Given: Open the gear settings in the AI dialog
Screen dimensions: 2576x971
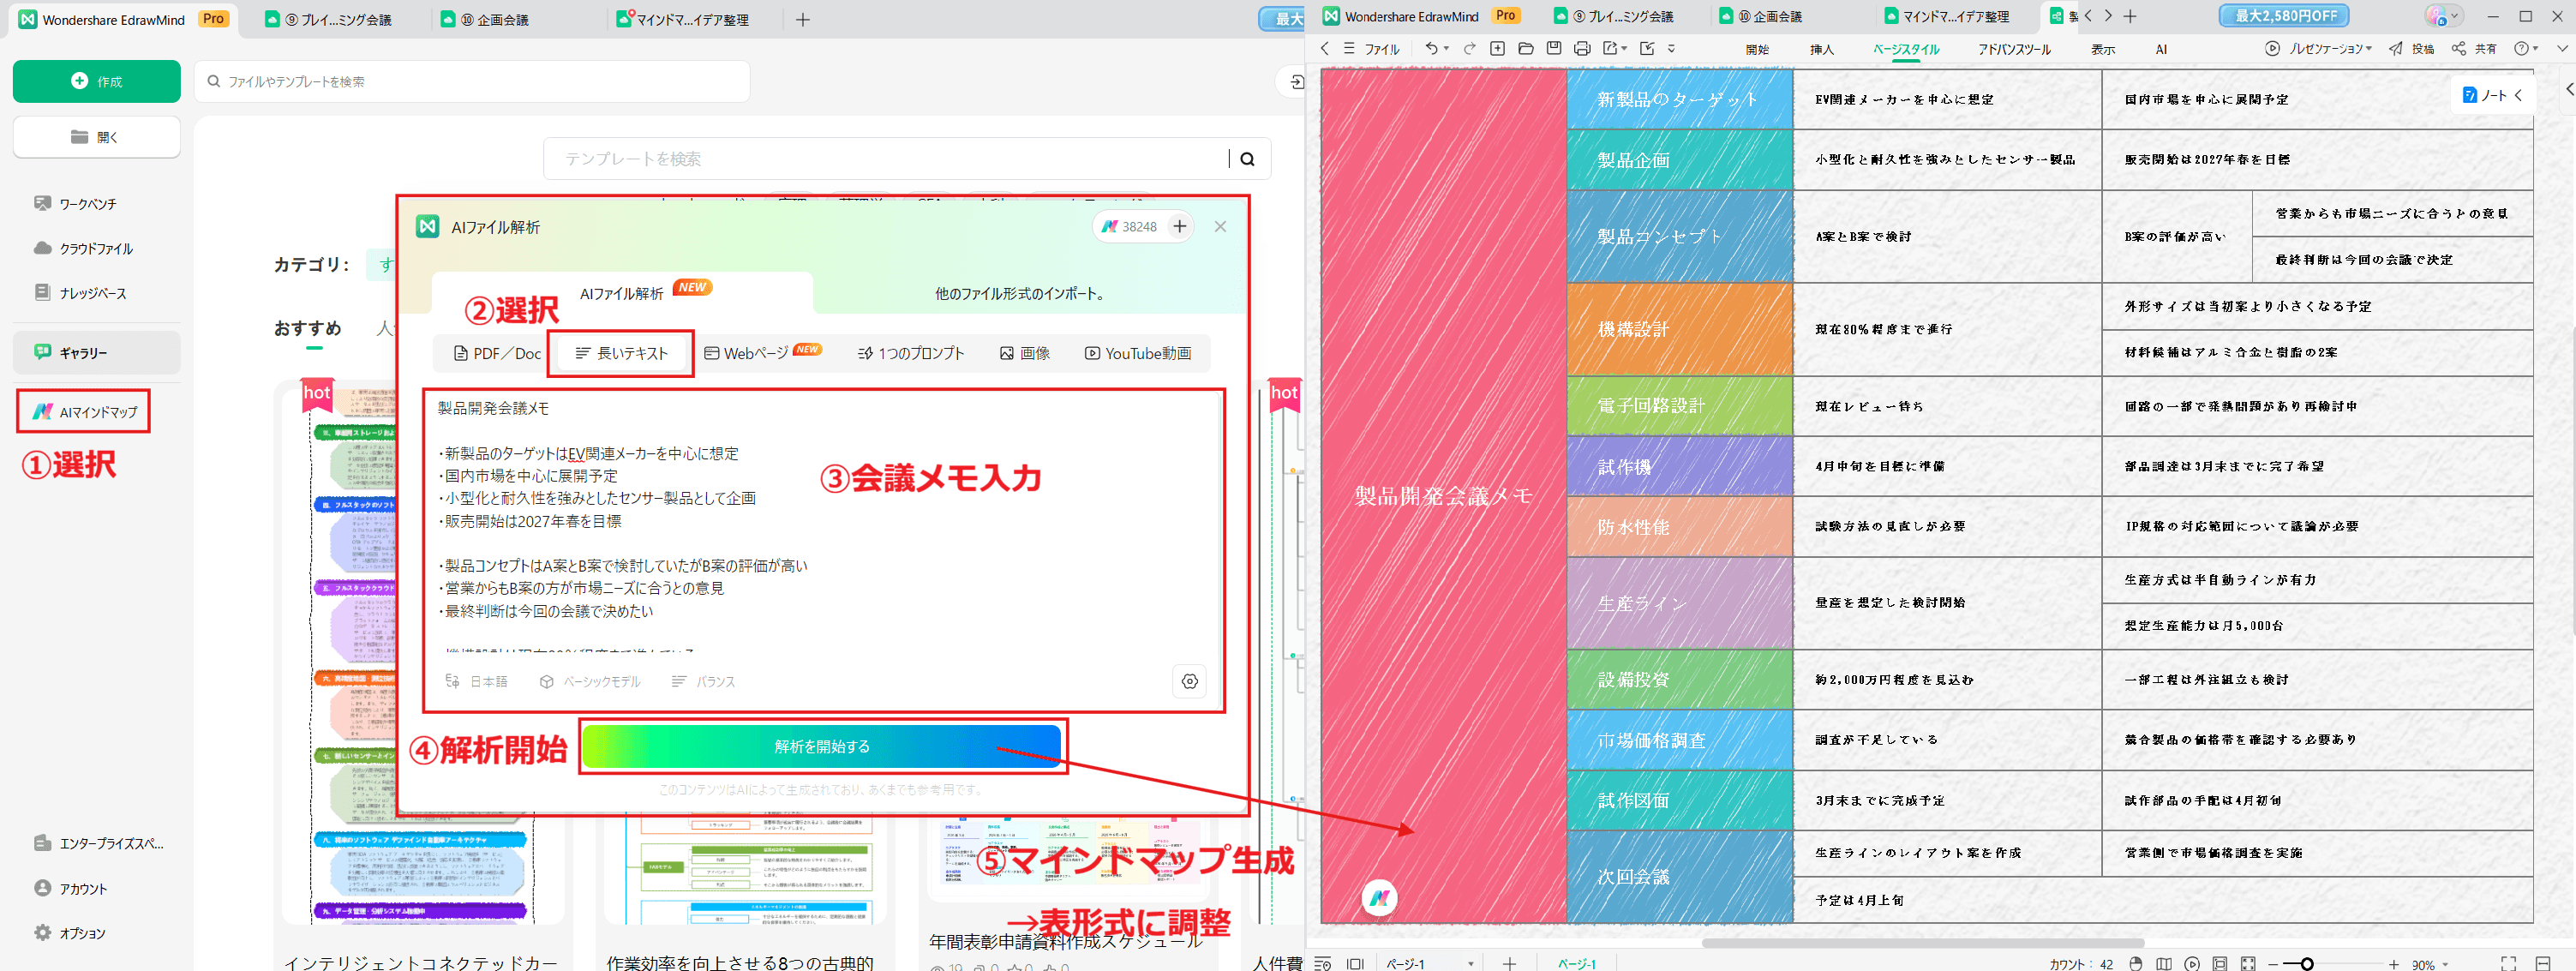Looking at the screenshot, I should pyautogui.click(x=1189, y=681).
